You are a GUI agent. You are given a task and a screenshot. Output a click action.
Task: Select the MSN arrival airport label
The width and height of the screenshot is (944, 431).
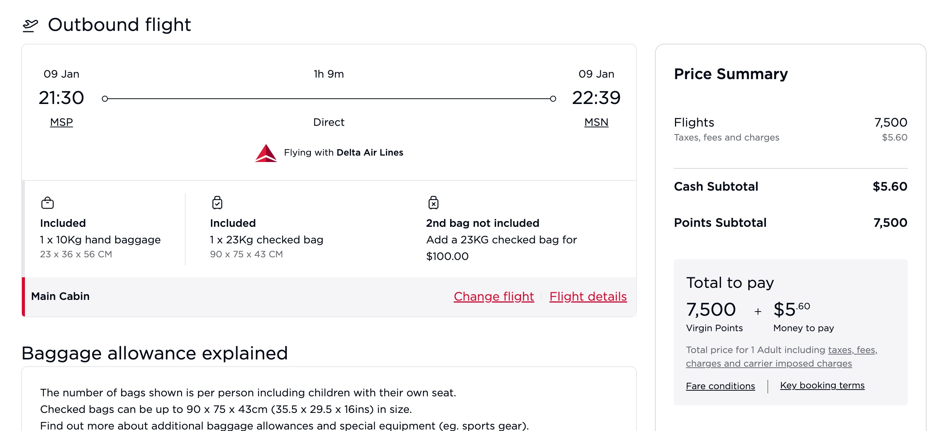[595, 122]
